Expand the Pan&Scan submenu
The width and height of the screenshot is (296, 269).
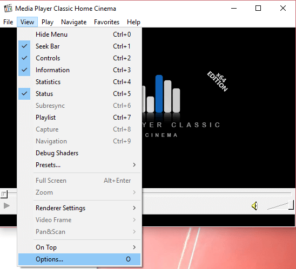[79, 232]
